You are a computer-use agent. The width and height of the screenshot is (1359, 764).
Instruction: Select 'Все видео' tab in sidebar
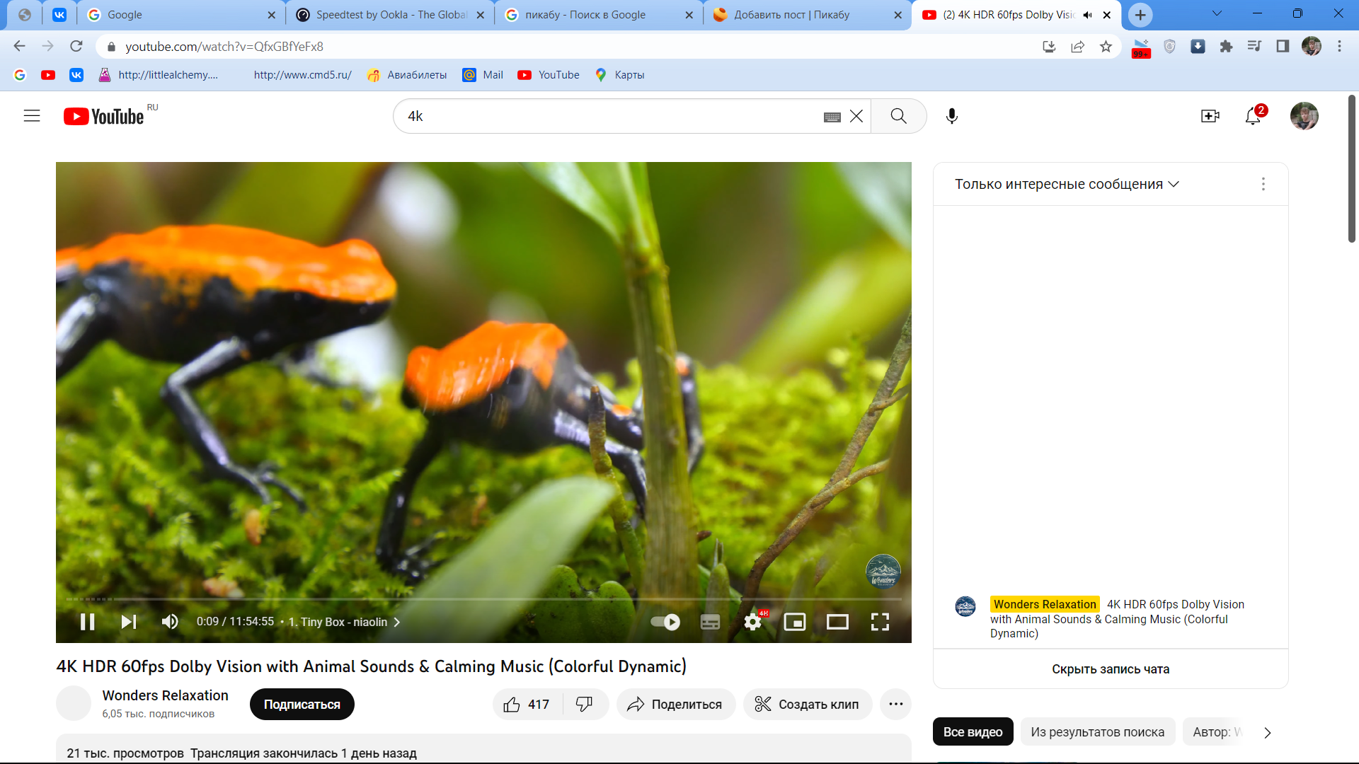tap(973, 731)
